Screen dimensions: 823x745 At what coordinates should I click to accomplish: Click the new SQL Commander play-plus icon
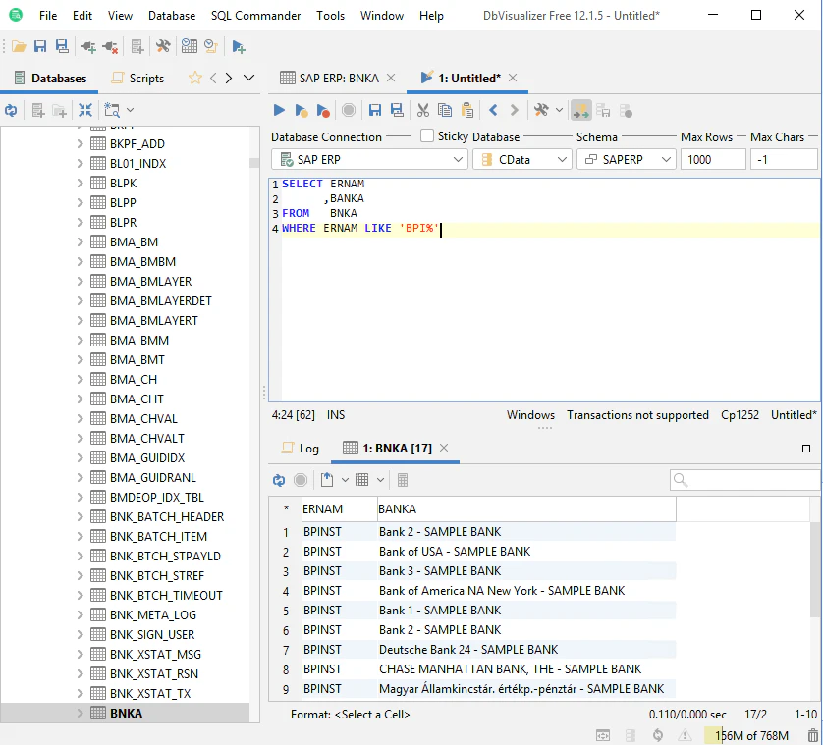coord(239,47)
